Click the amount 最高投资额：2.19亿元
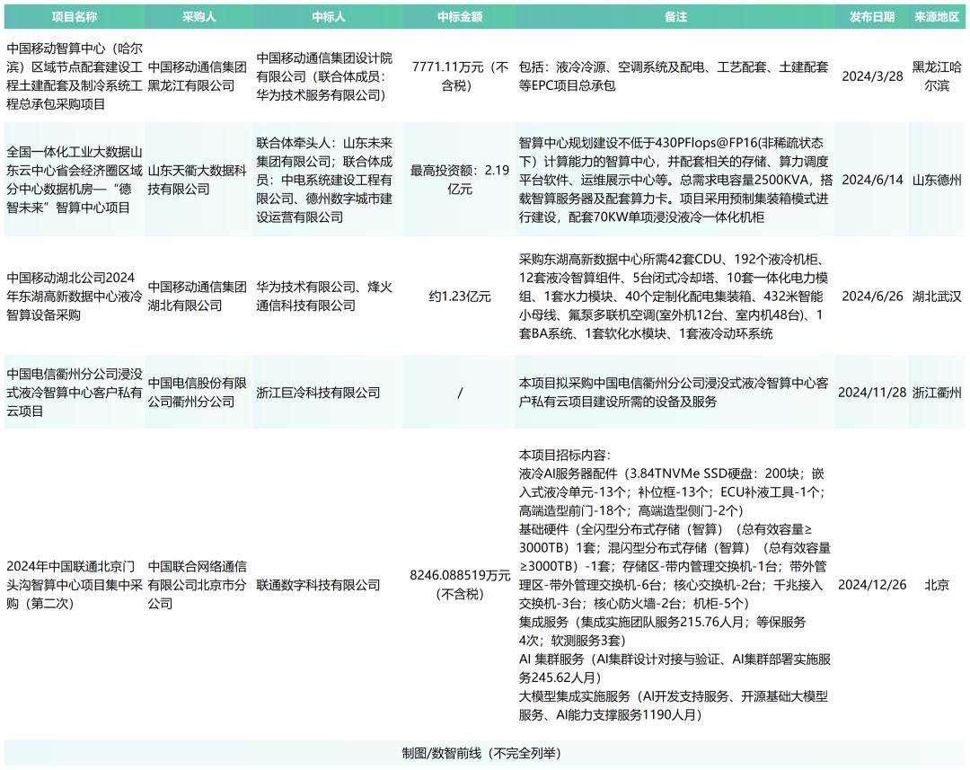 [x=460, y=180]
